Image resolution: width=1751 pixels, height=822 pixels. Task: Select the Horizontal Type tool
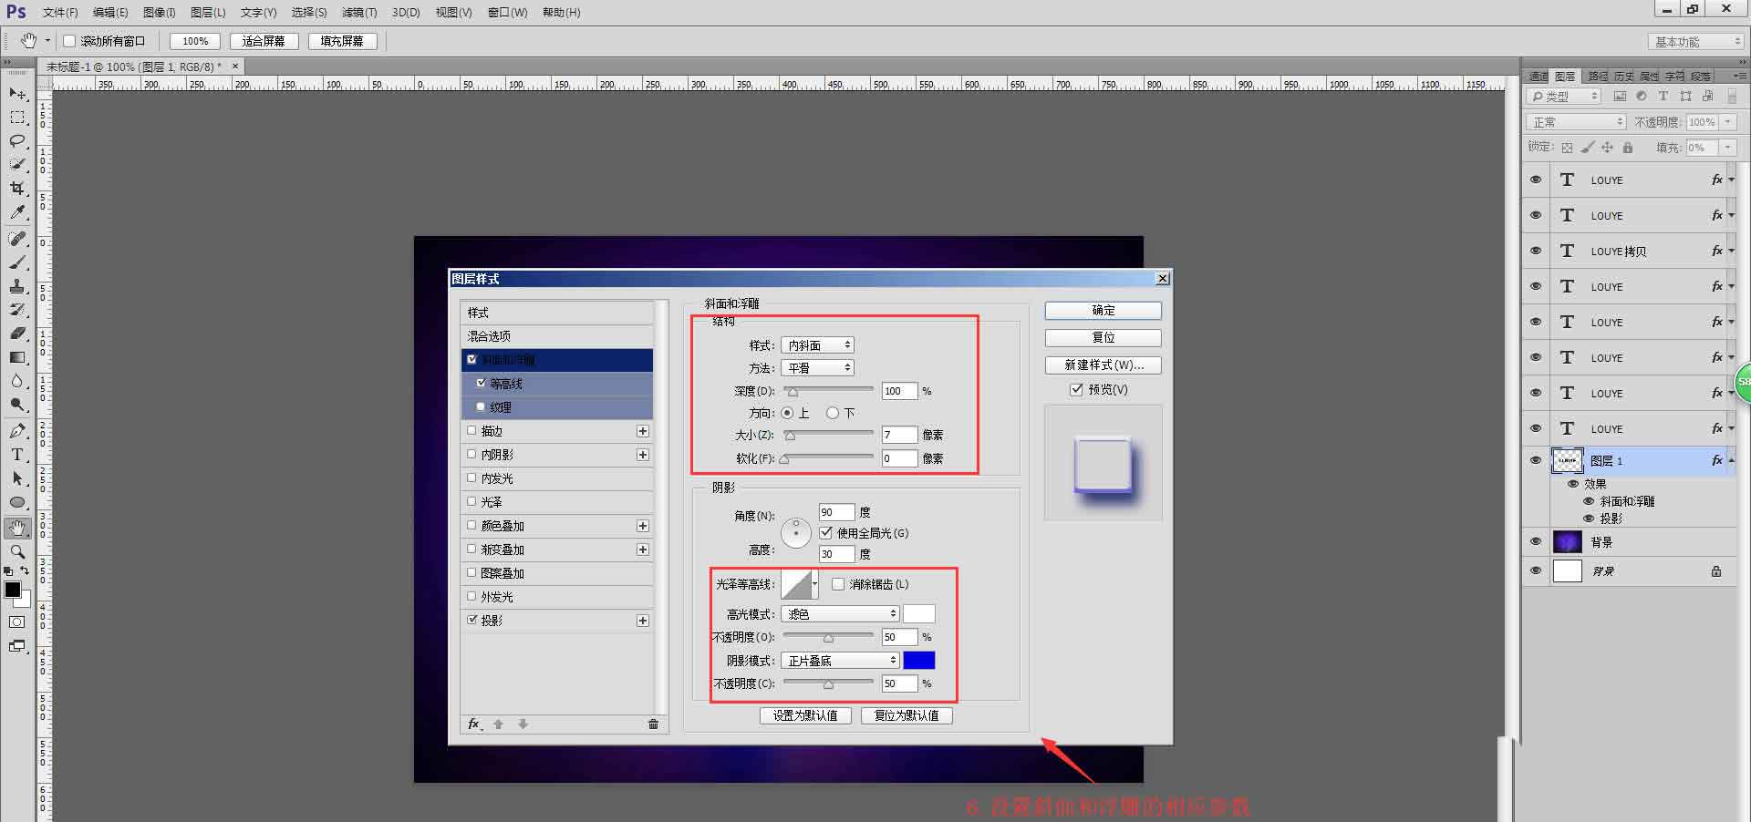16,456
